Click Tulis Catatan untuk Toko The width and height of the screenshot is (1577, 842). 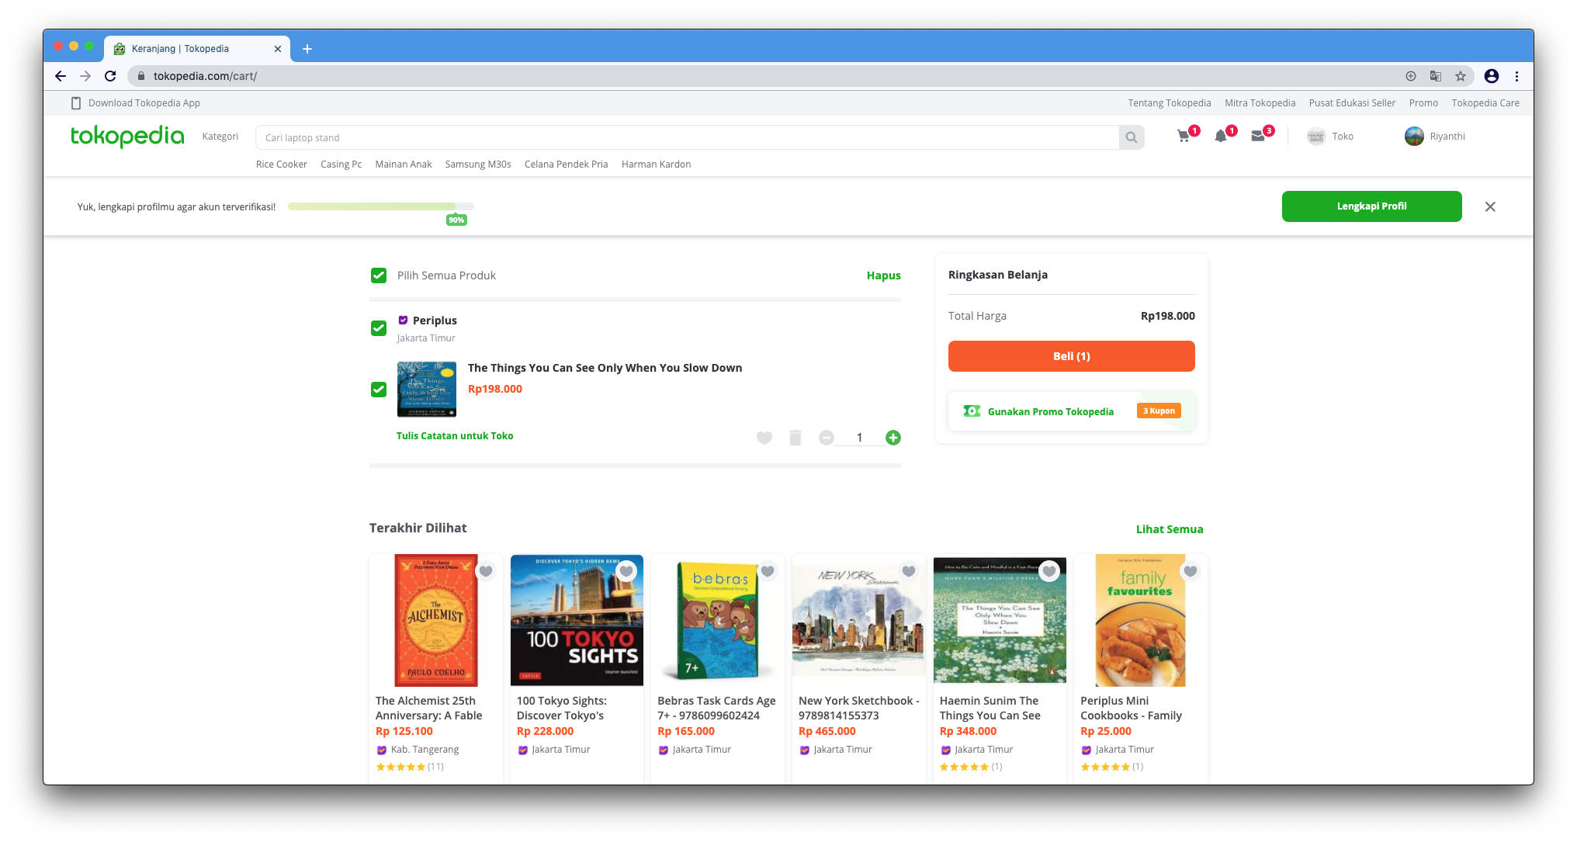tap(455, 436)
